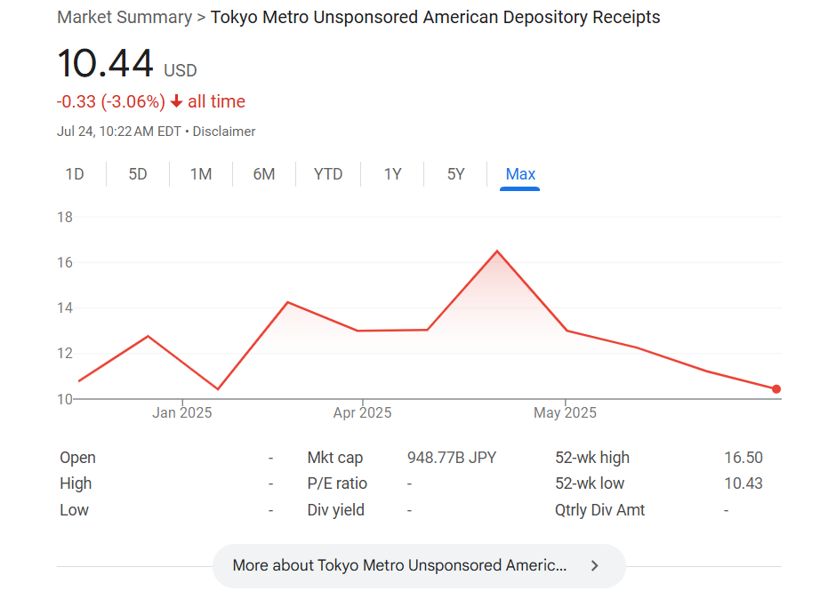Click the 10.44 price value
836x607 pixels.
pyautogui.click(x=106, y=63)
